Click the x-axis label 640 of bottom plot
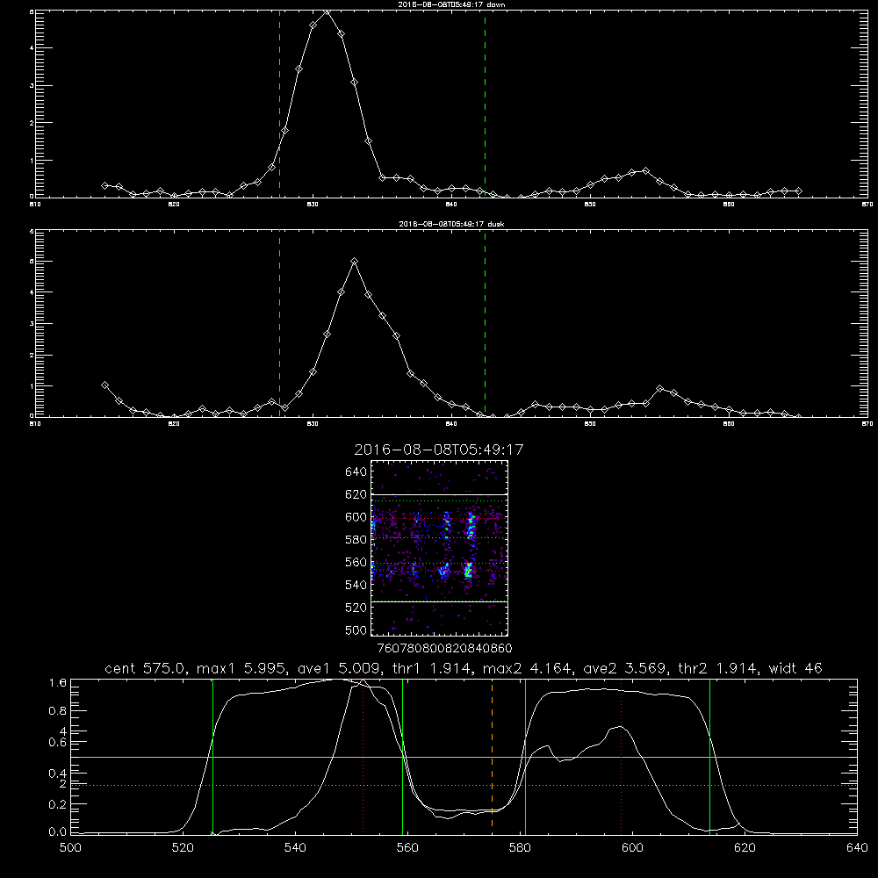The height and width of the screenshot is (878, 878). coord(857,848)
